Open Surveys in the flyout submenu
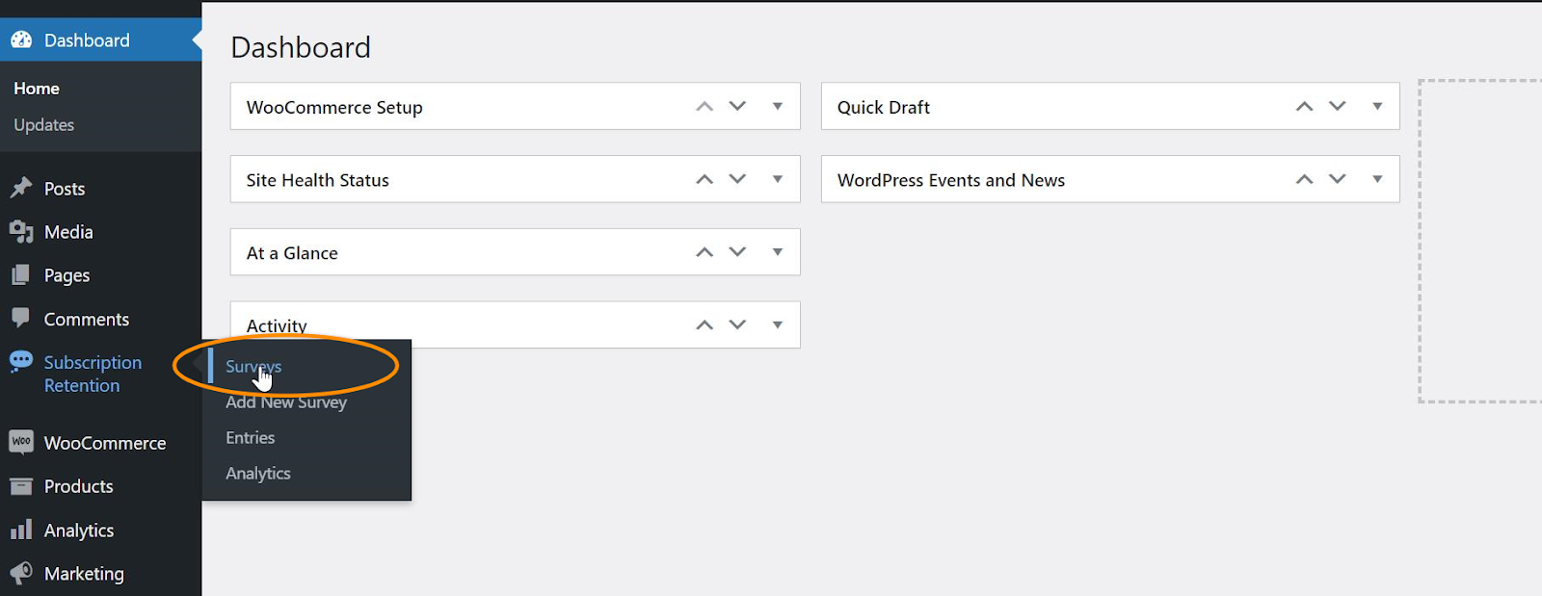Viewport: 1542px width, 596px height. pos(253,367)
